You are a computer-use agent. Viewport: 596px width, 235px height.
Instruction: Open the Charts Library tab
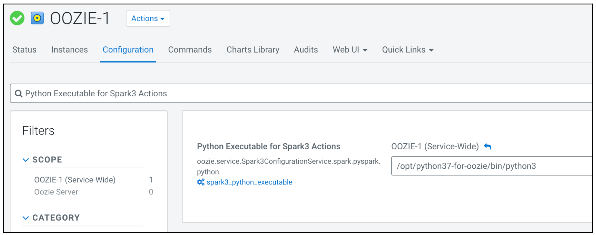pos(253,50)
